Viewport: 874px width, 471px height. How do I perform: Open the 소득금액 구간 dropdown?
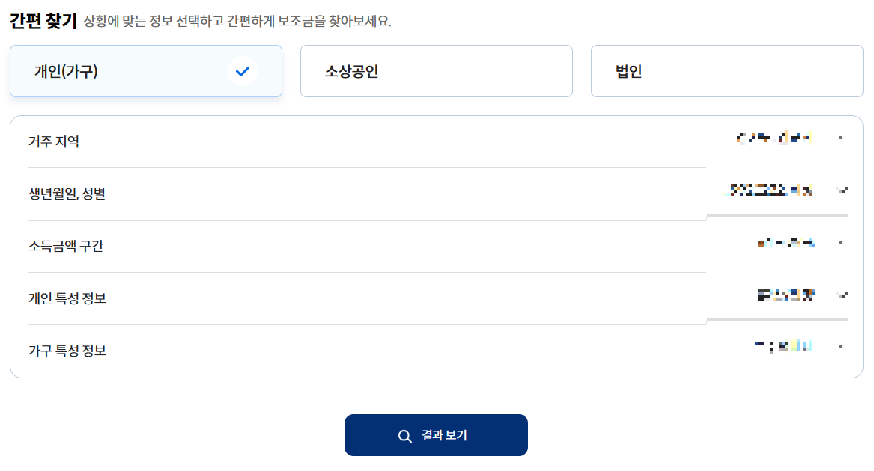tap(779, 242)
